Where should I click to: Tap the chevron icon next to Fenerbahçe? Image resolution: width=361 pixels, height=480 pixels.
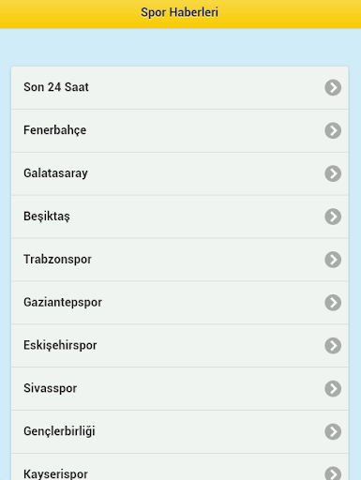[333, 130]
